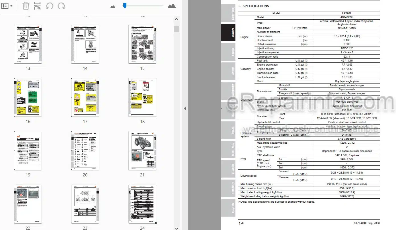This screenshot has height=230, width=396.
Task: Click the '3000 (6613.9)' trailer weight value
Action: pos(347,192)
